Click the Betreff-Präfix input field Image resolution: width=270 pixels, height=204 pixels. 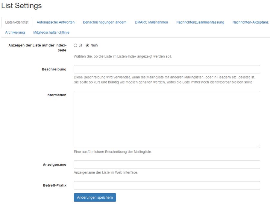(167, 185)
